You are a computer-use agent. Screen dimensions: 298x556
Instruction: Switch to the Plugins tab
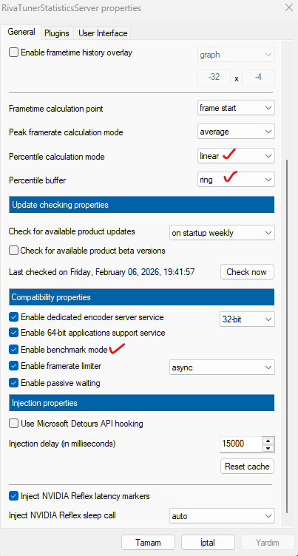57,33
